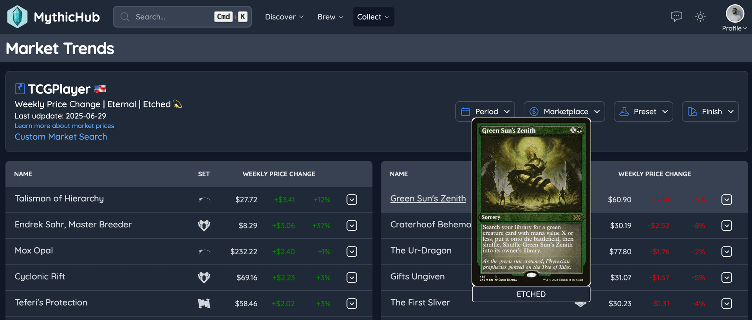Click the MythicHub crystal logo

17,17
